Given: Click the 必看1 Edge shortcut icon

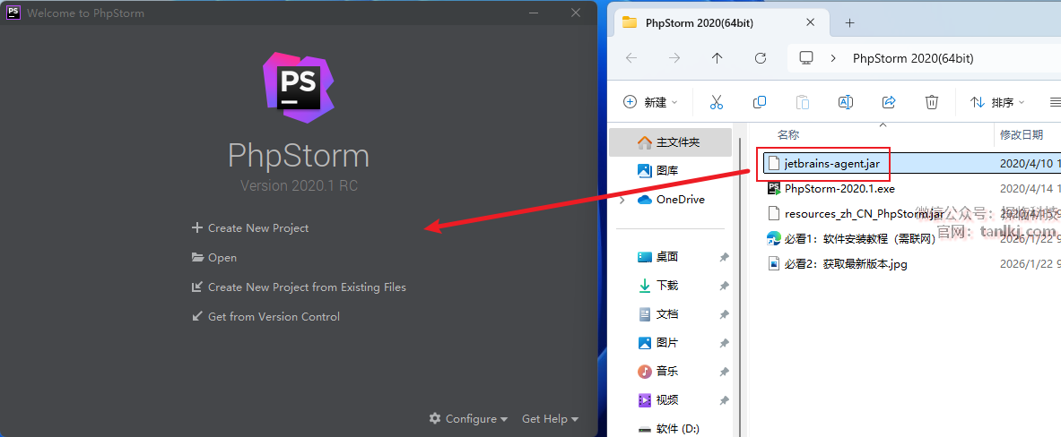Looking at the screenshot, I should click(x=773, y=239).
